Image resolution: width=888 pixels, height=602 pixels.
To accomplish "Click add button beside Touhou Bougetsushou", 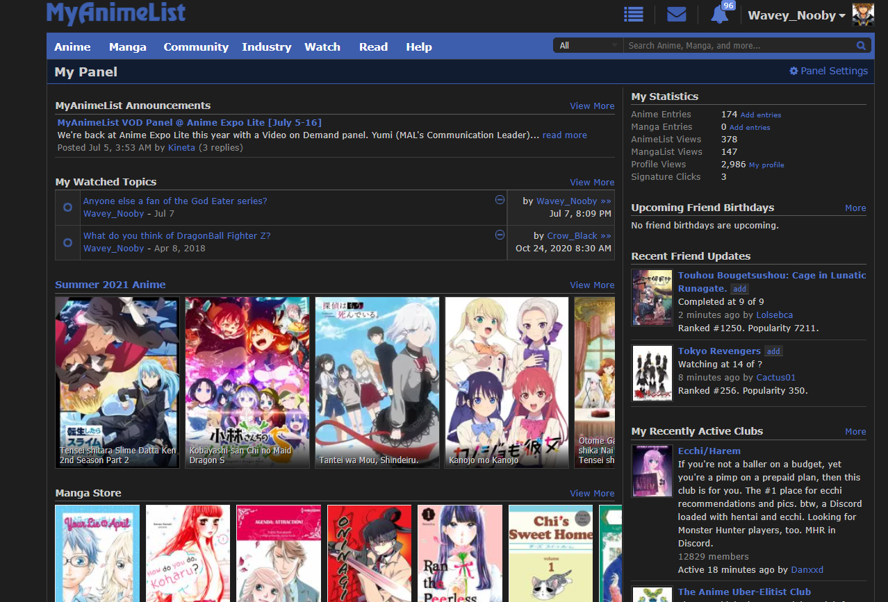I will pyautogui.click(x=739, y=289).
